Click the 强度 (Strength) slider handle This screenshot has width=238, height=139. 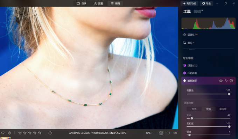point(189,135)
